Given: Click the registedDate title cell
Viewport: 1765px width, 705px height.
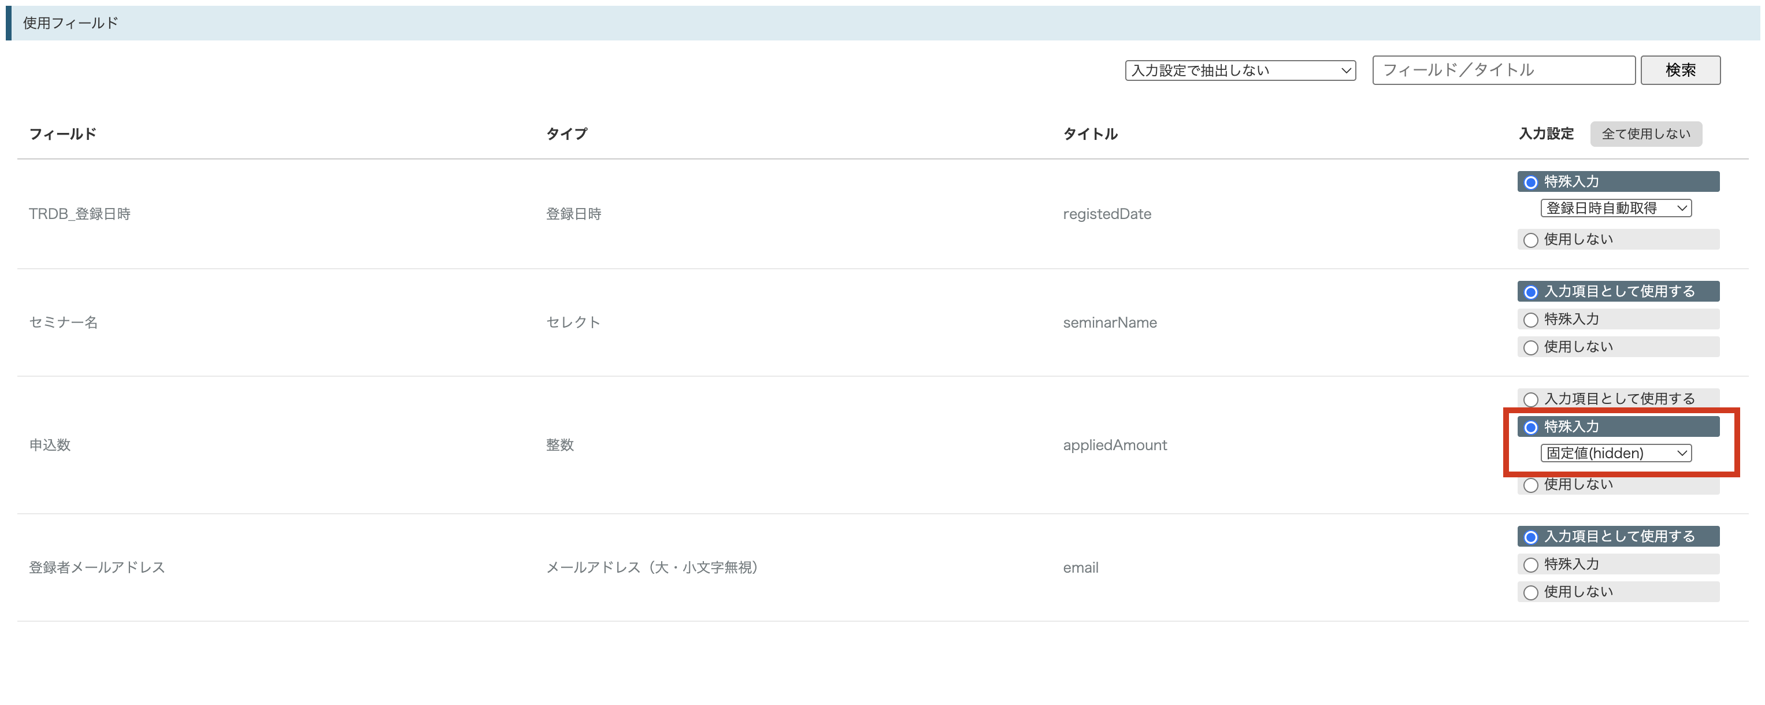Looking at the screenshot, I should coord(1107,214).
